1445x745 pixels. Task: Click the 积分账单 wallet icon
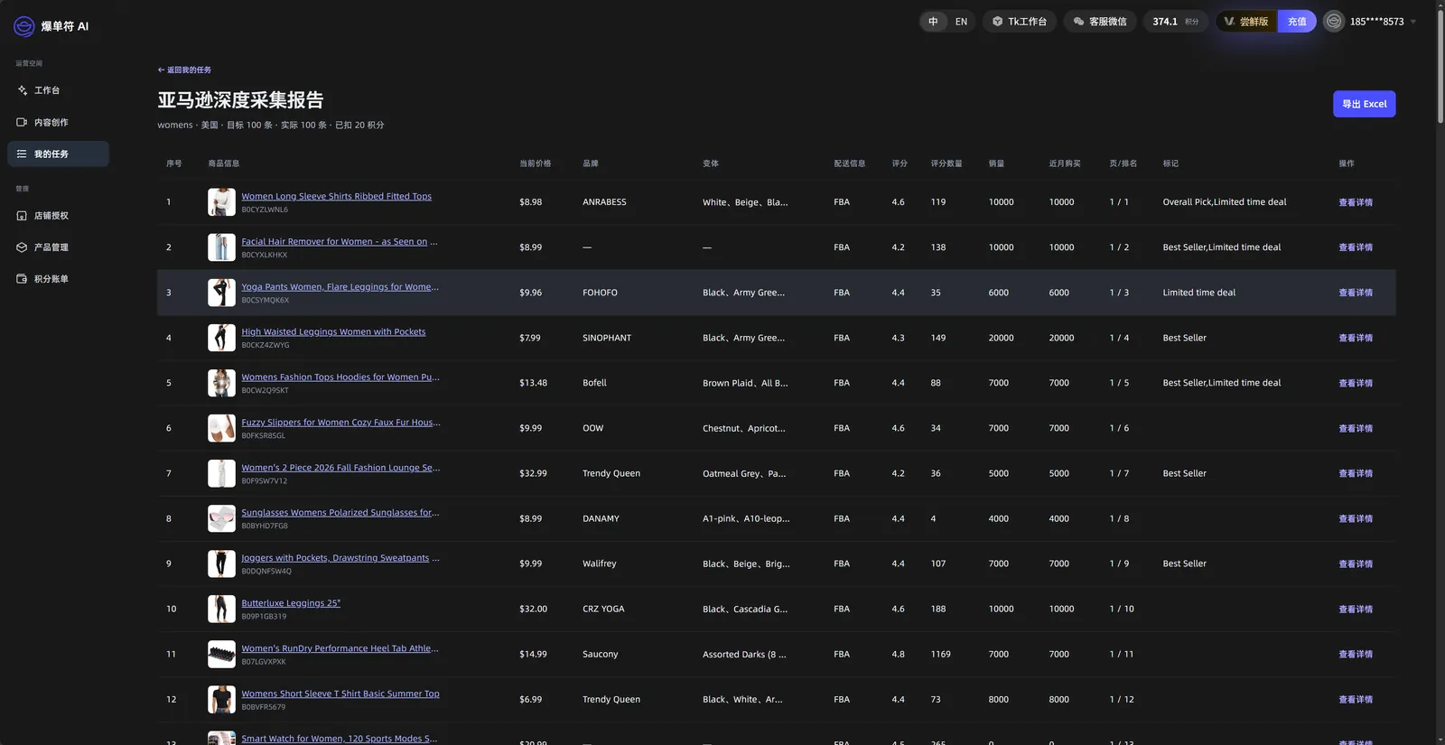click(22, 279)
